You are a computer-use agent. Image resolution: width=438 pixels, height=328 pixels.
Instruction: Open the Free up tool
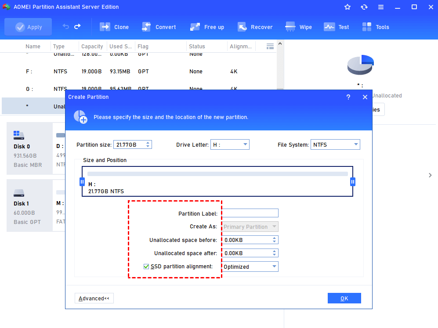[x=207, y=27]
